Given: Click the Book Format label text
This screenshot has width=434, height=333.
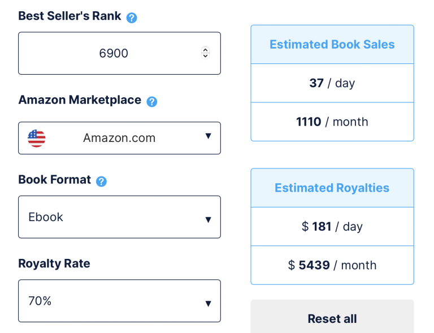Looking at the screenshot, I should (54, 180).
